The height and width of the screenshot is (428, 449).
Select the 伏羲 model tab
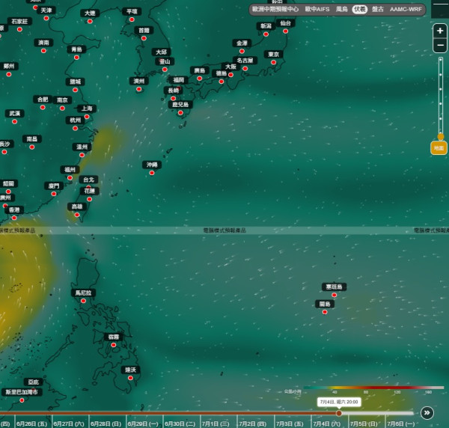click(x=360, y=10)
